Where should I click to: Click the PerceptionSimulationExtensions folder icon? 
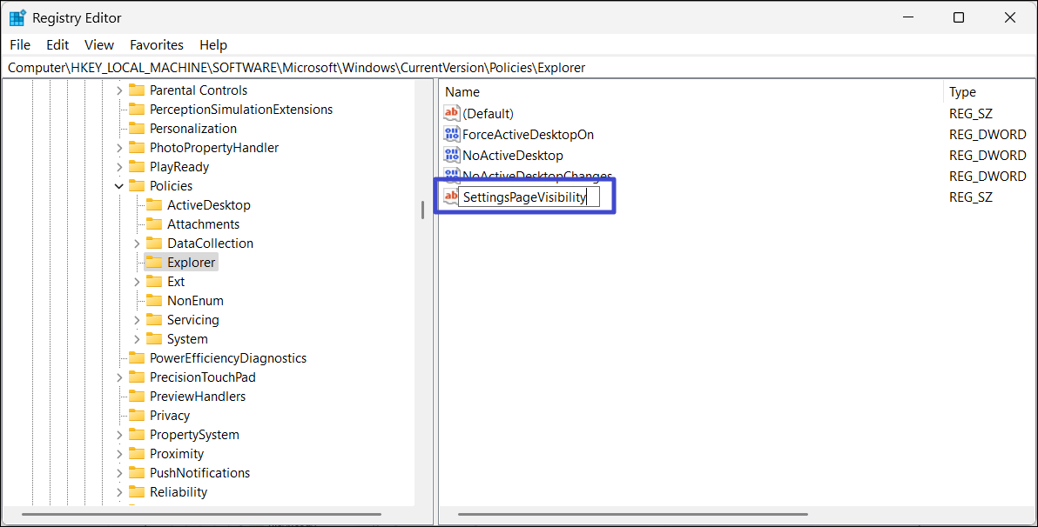pos(137,109)
